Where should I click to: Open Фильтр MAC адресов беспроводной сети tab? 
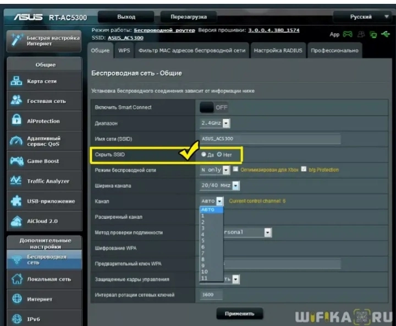click(x=192, y=50)
